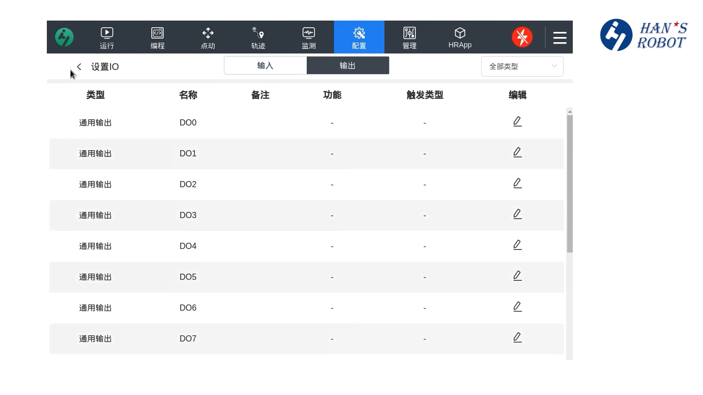This screenshot has height=395, width=703.
Task: Click the DO1 name cell
Action: point(188,154)
